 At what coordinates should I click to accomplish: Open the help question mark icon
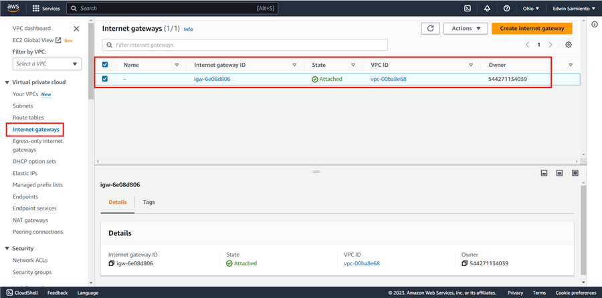point(506,9)
